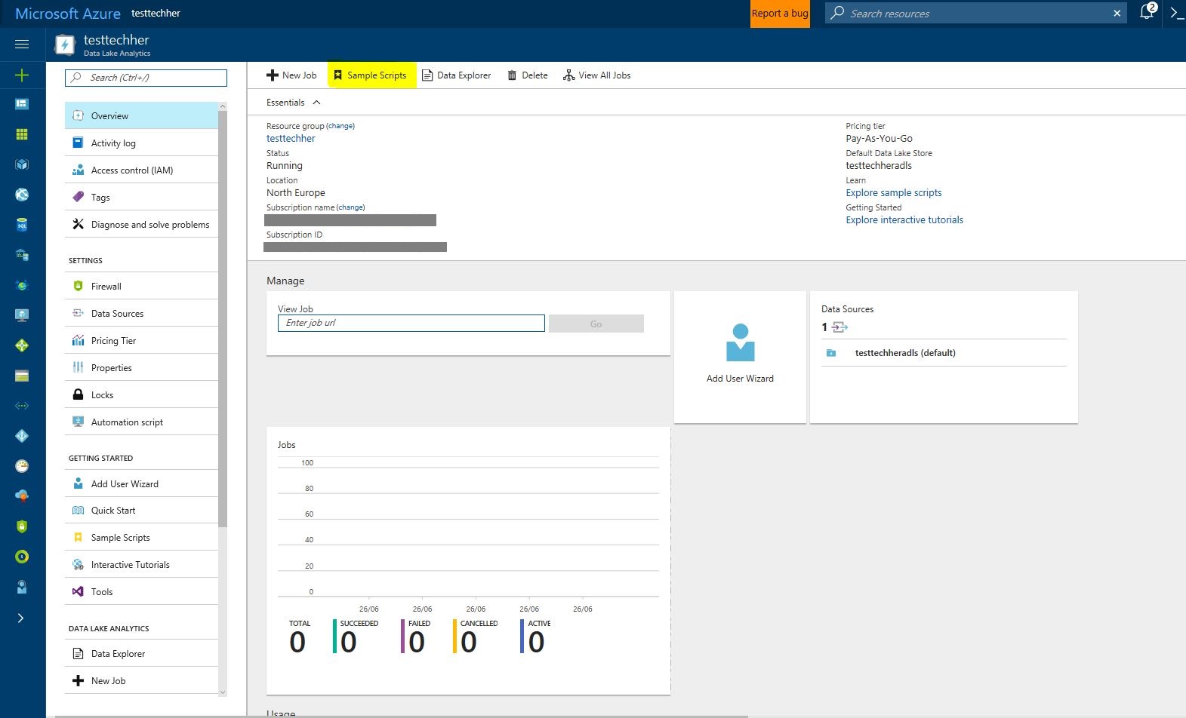This screenshot has width=1186, height=718.
Task: Open Quick Start menu item
Action: pos(141,510)
